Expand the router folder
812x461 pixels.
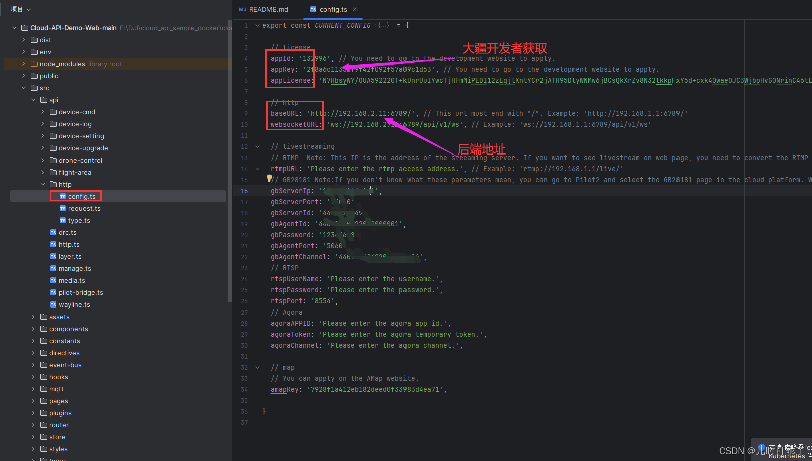tap(33, 425)
